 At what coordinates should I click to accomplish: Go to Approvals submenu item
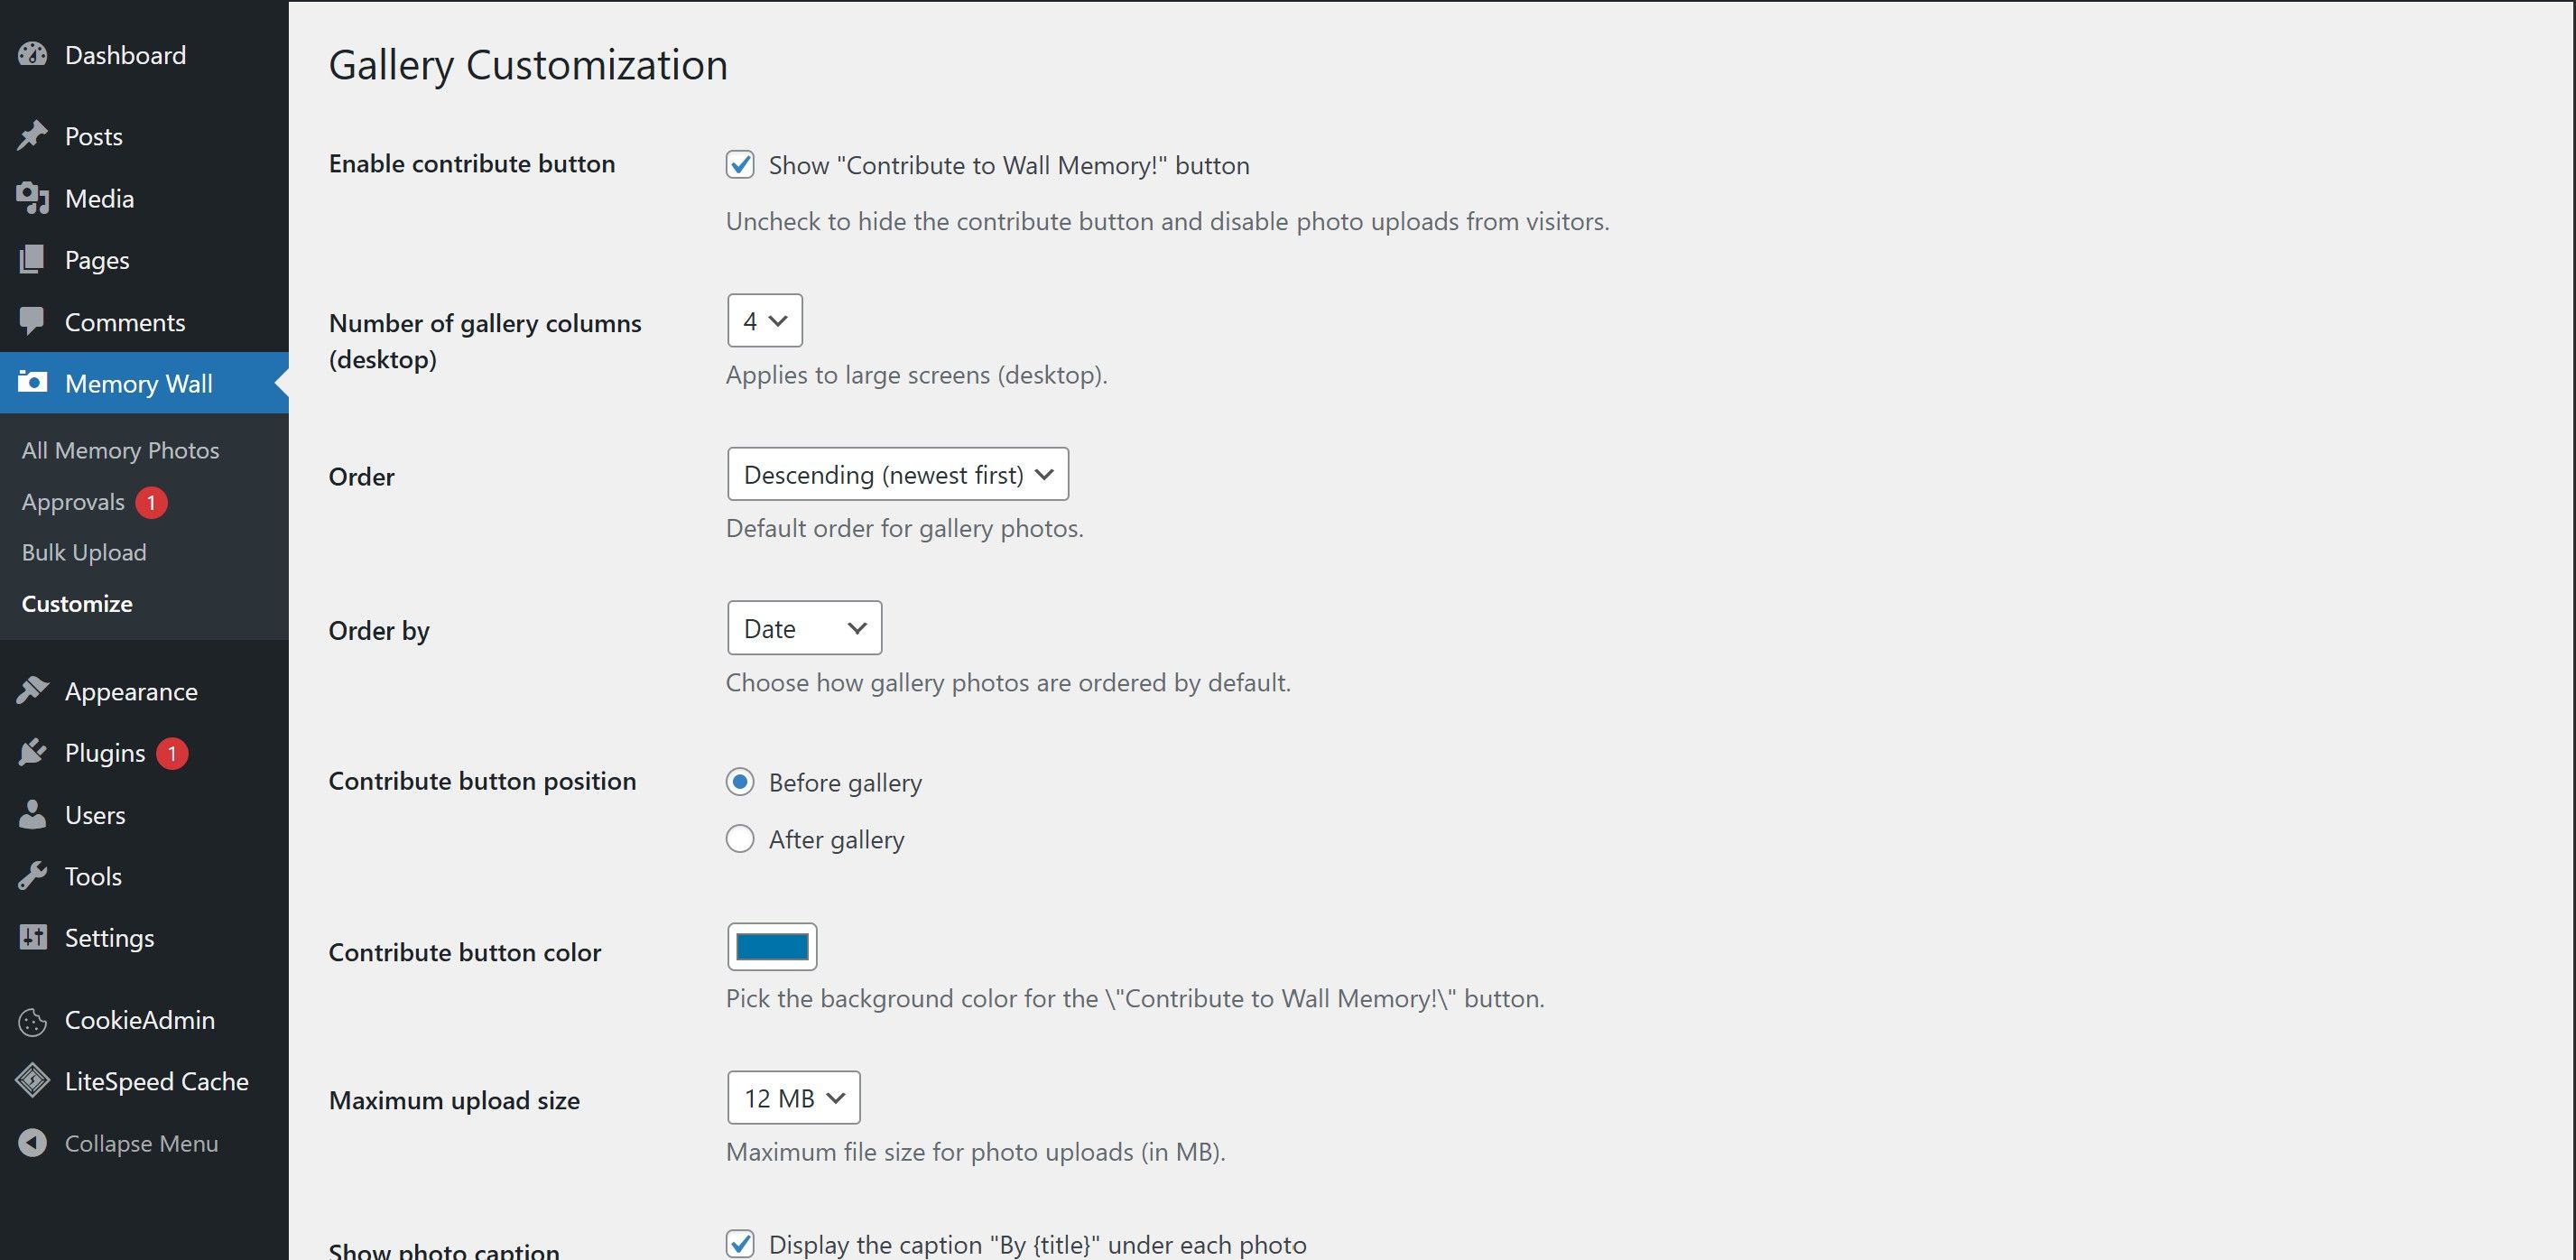[73, 502]
